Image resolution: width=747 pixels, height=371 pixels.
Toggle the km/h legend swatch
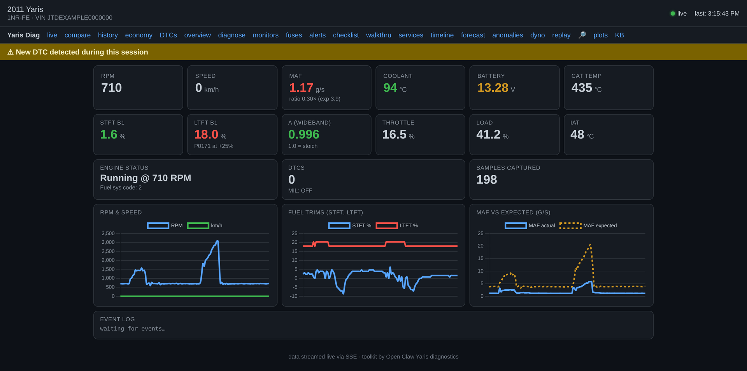(198, 225)
